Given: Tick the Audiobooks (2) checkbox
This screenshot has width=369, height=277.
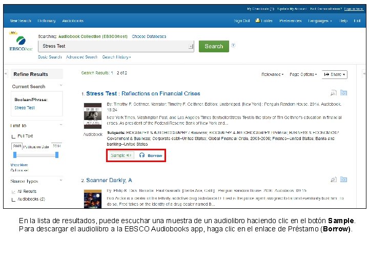Looking at the screenshot, I should tap(13, 200).
